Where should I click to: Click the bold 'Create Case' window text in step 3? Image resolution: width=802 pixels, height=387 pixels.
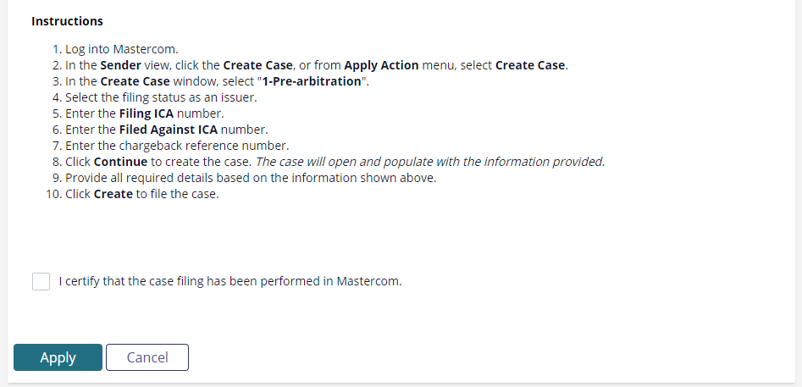point(135,82)
